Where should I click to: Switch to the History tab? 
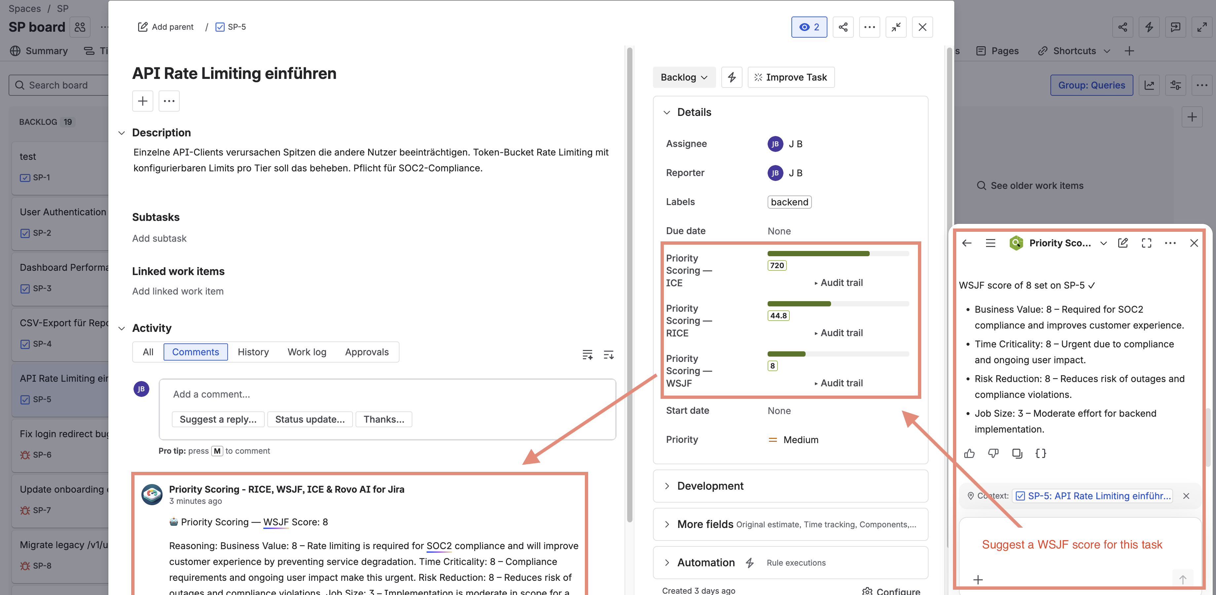[x=253, y=352]
